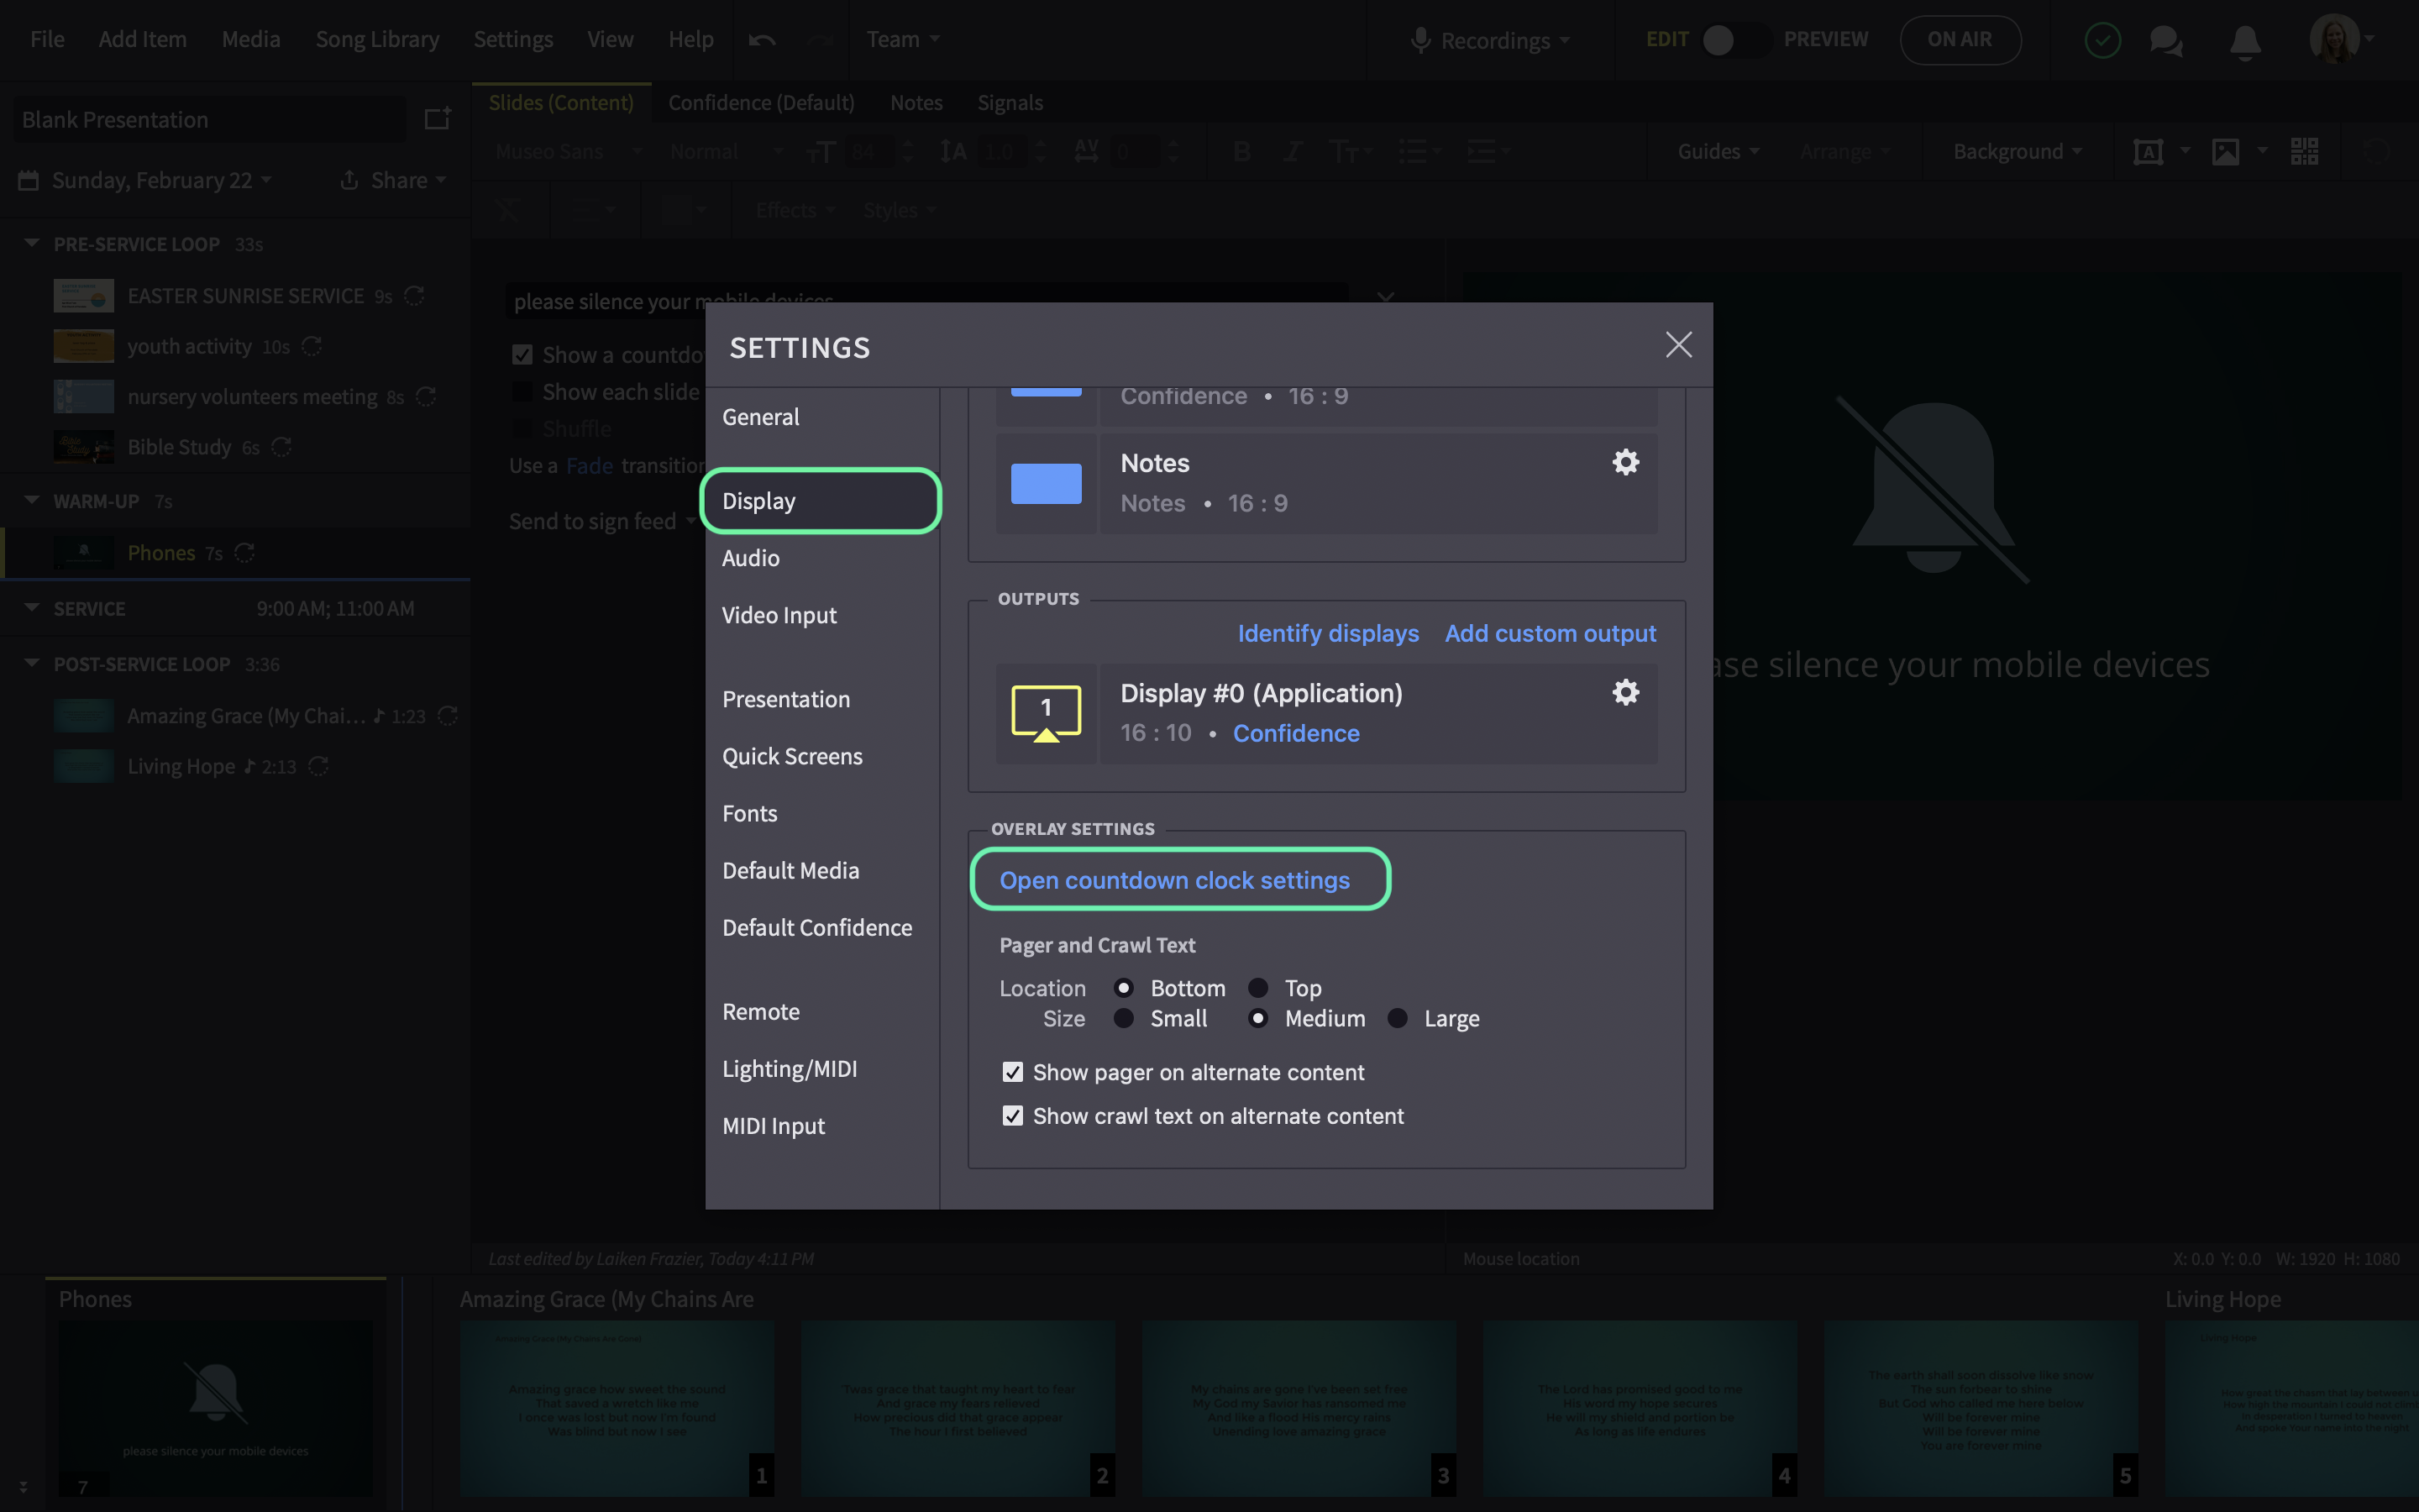The height and width of the screenshot is (1512, 2419).
Task: Open the Display settings category
Action: tap(821, 501)
